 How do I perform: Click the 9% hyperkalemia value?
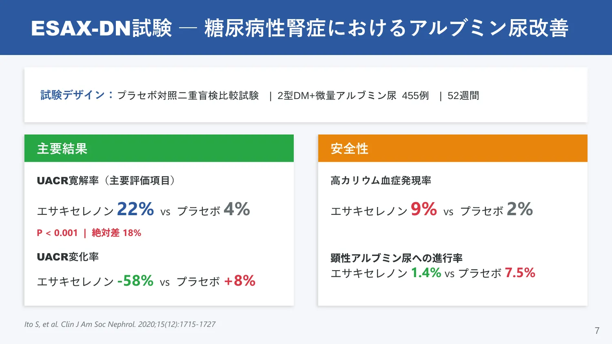pyautogui.click(x=424, y=209)
